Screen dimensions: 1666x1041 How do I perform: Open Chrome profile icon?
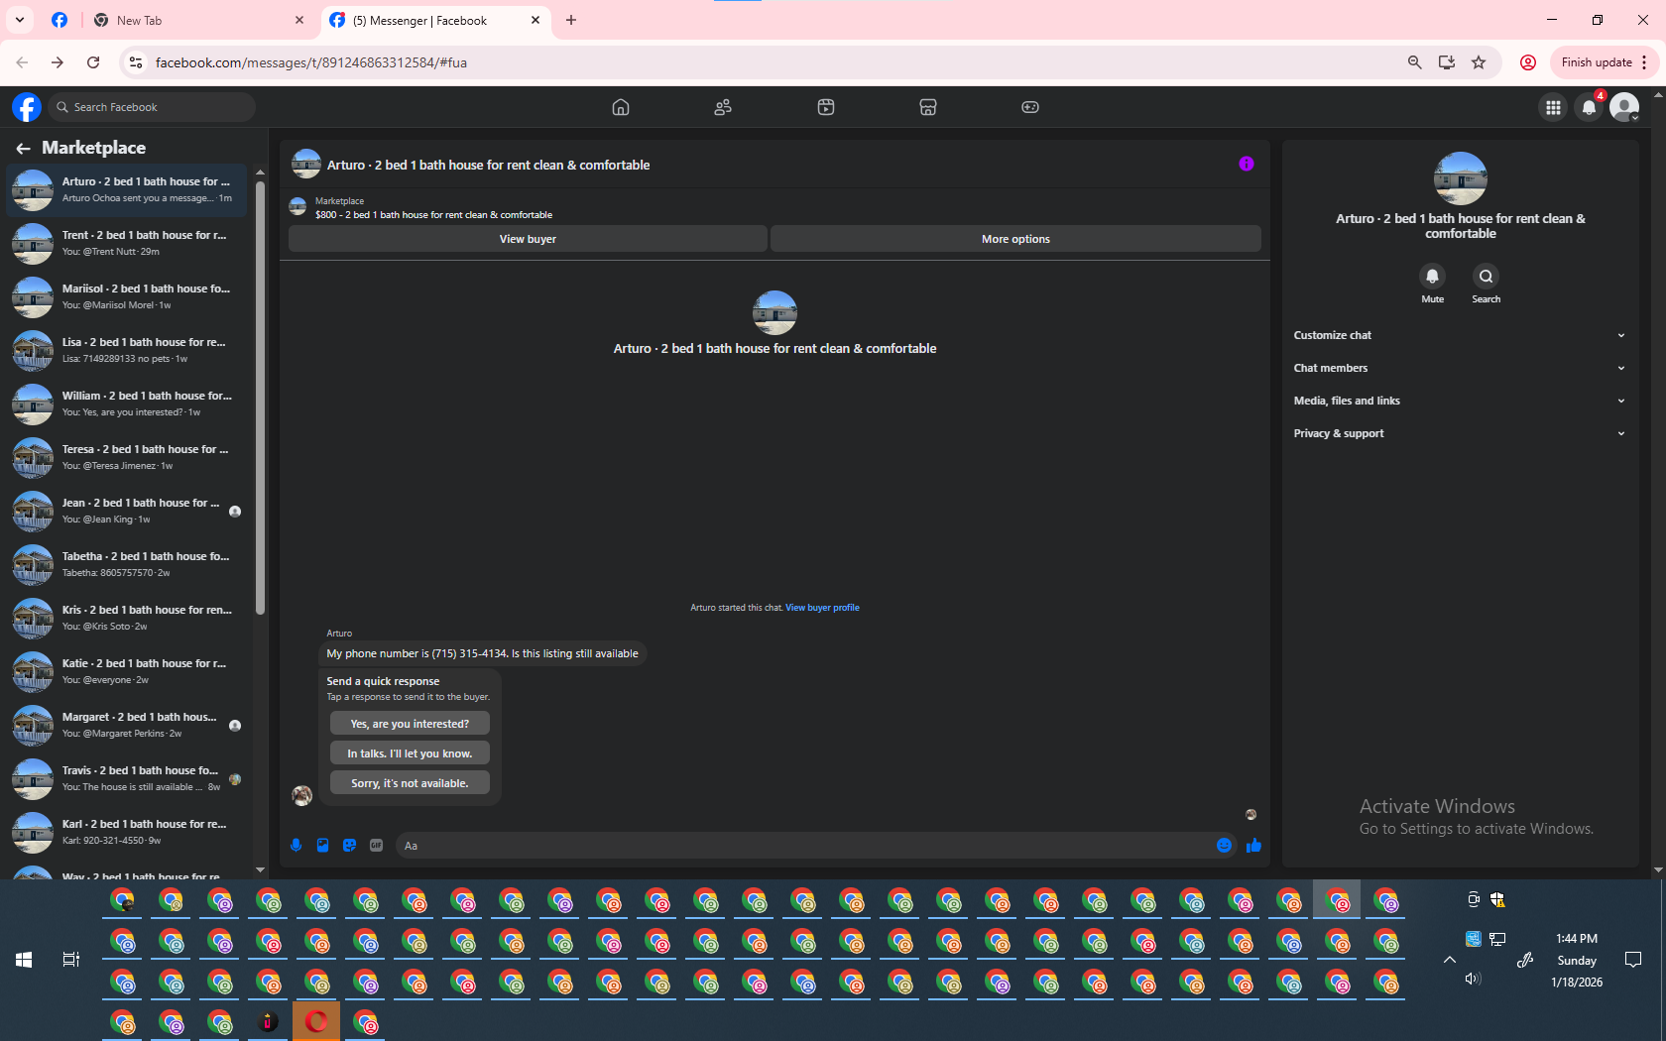coord(1528,62)
